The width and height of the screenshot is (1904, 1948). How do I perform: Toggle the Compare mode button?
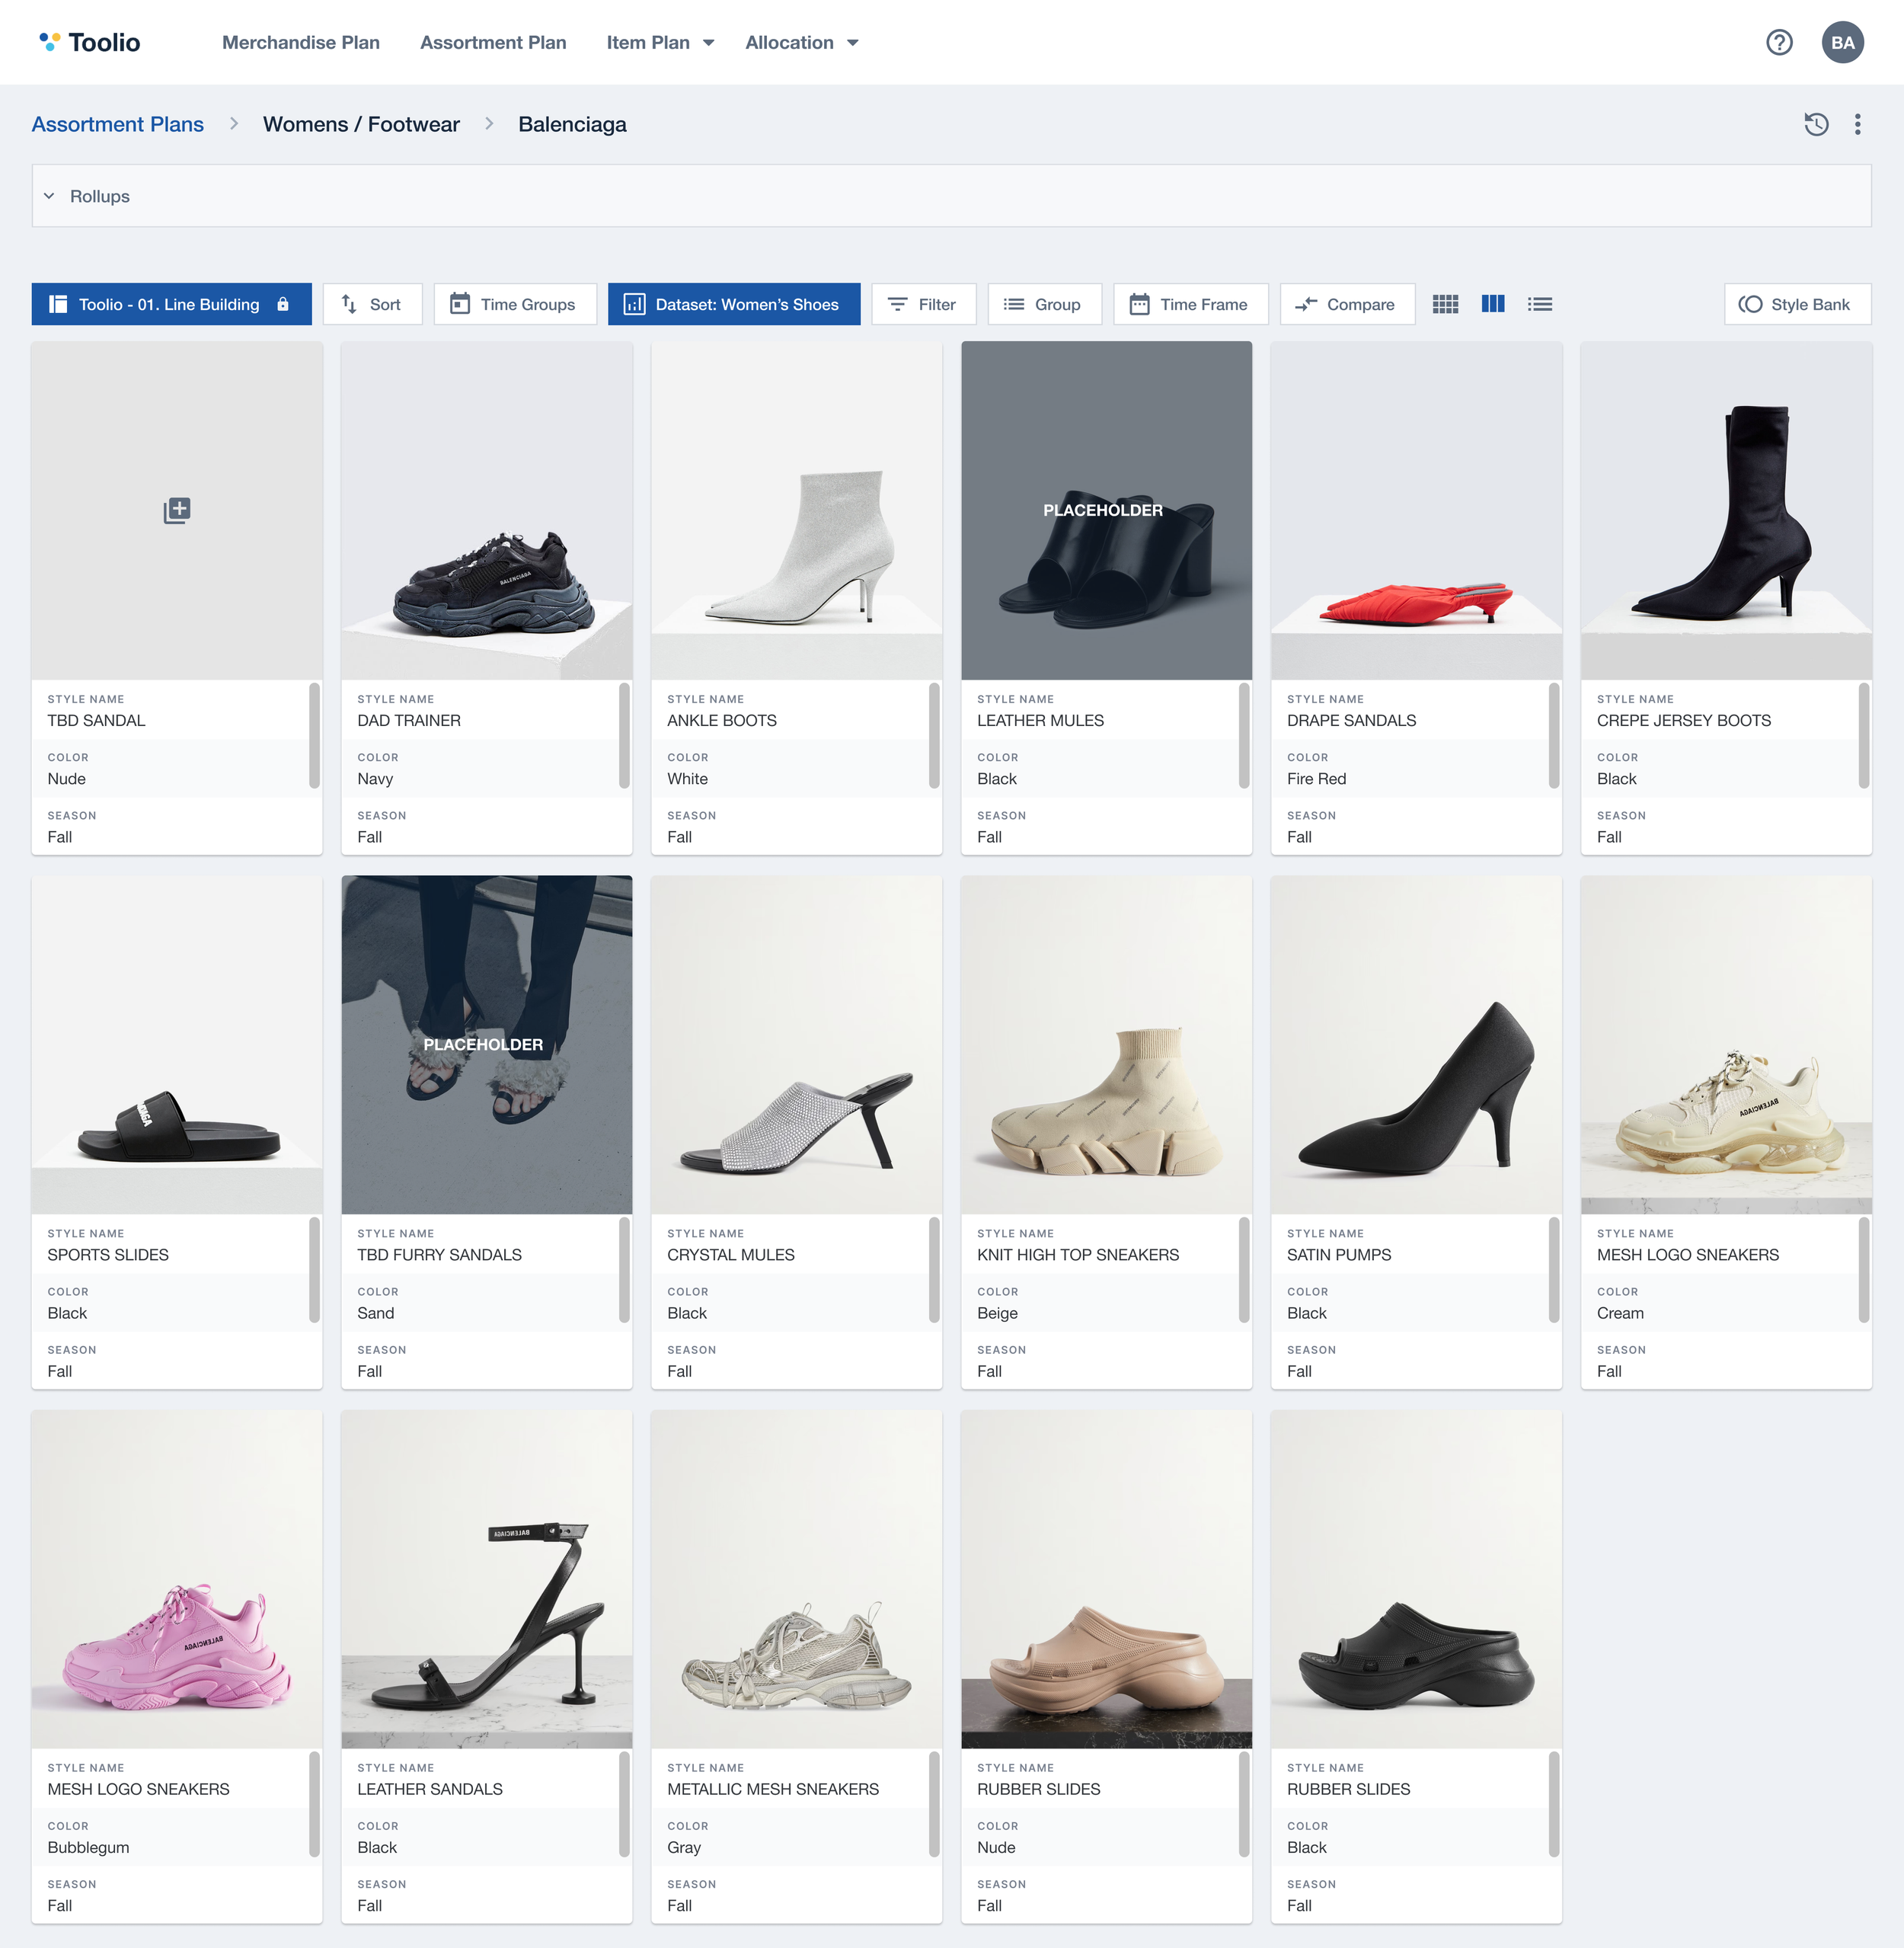(1346, 304)
